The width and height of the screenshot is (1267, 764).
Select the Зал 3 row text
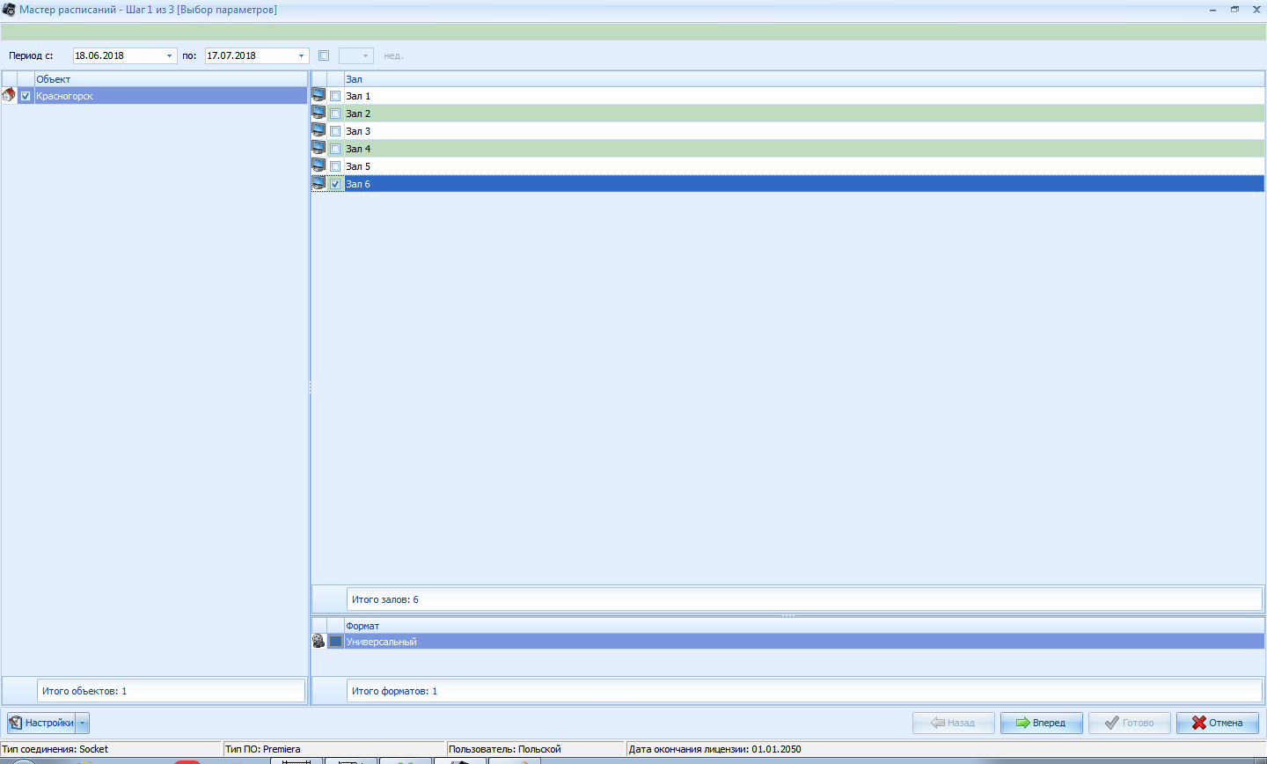(x=358, y=131)
